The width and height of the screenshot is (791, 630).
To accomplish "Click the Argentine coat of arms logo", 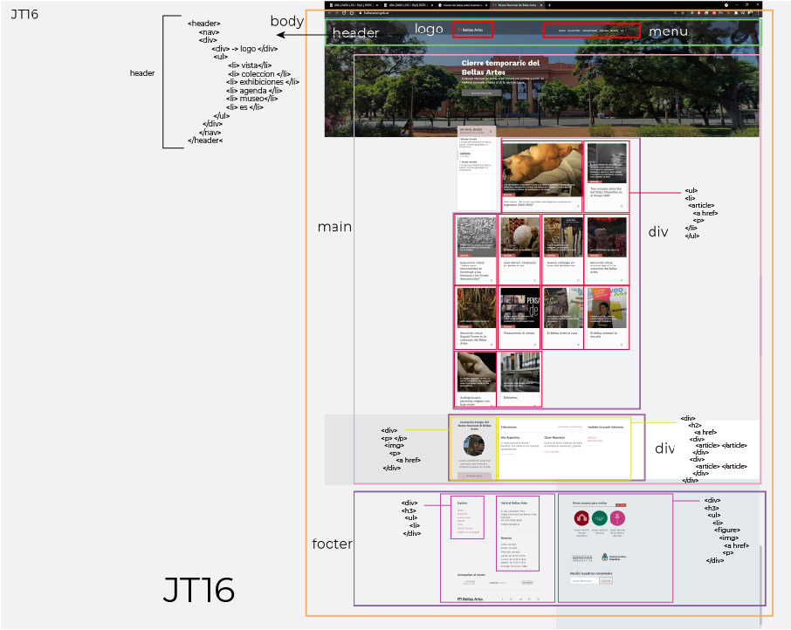I will [x=603, y=557].
